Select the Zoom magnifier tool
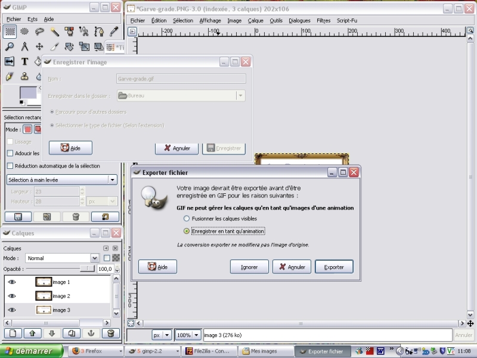The image size is (477, 358). pyautogui.click(x=10, y=47)
